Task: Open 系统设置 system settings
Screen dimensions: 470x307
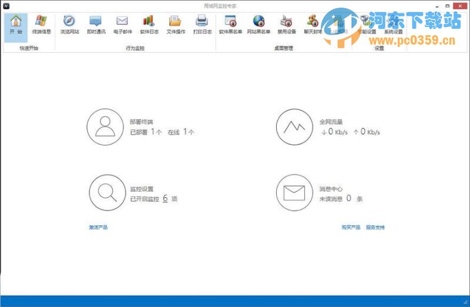Action: click(x=393, y=25)
